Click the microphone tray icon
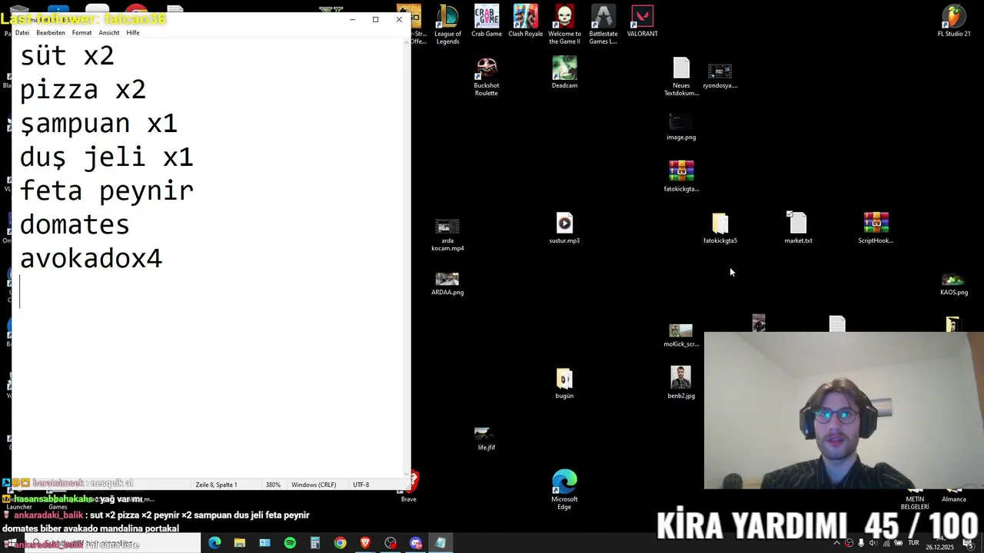 (861, 543)
